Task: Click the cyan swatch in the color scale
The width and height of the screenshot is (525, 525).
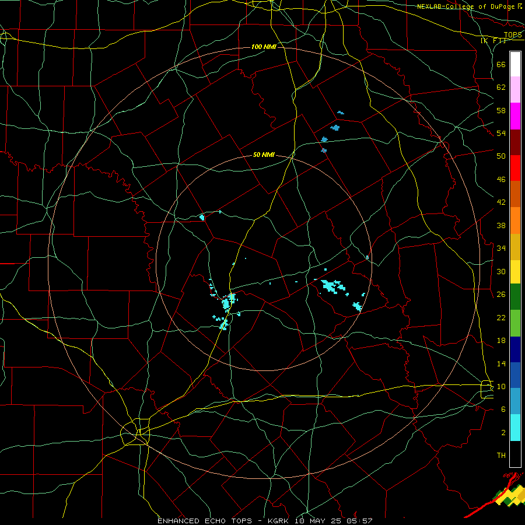Action: tap(515, 428)
